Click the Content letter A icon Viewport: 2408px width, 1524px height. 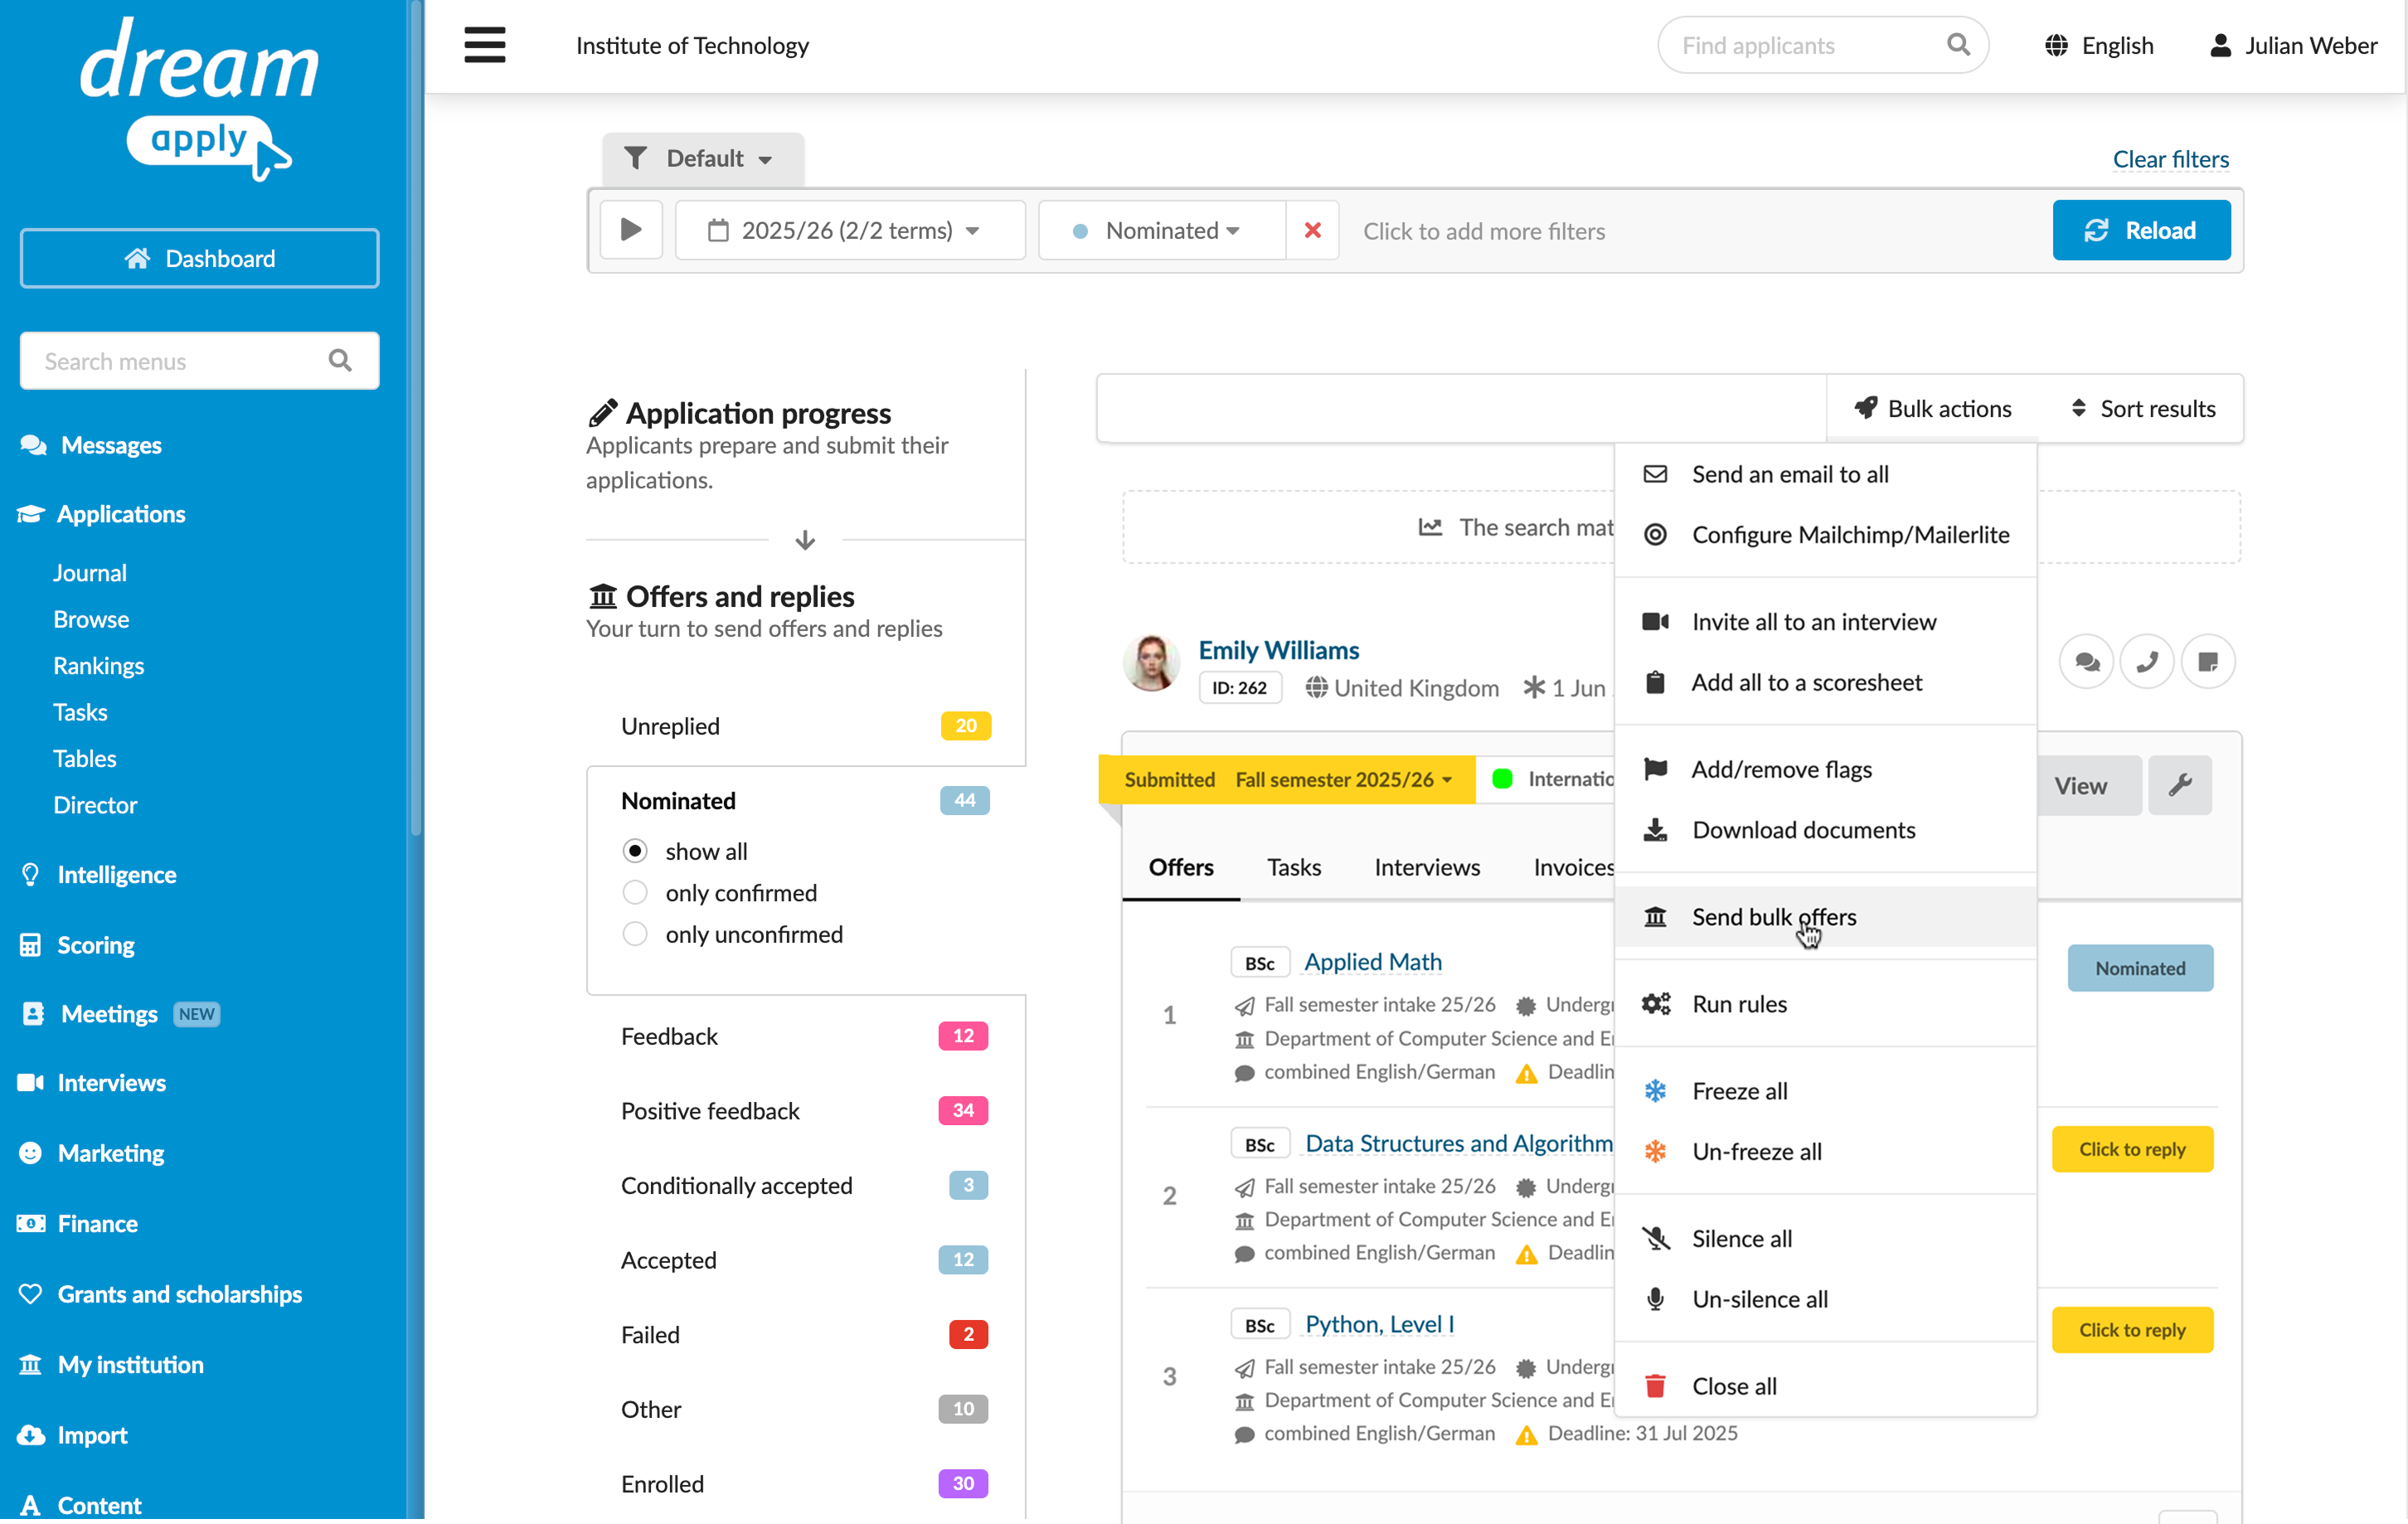(x=31, y=1506)
